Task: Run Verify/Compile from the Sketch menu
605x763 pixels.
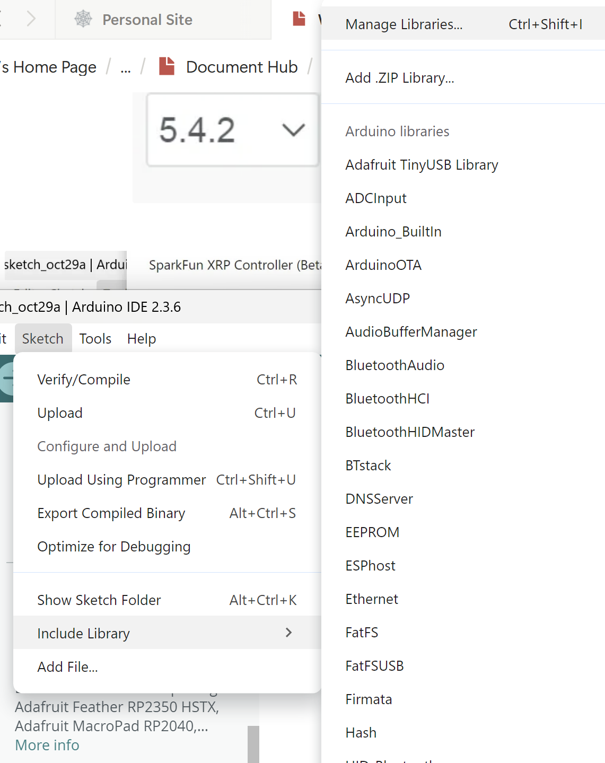Action: click(84, 380)
